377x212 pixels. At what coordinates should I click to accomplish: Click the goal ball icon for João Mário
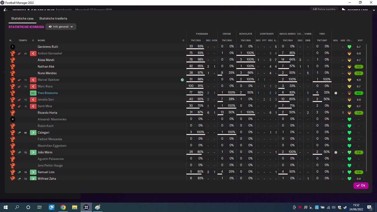[336, 152]
